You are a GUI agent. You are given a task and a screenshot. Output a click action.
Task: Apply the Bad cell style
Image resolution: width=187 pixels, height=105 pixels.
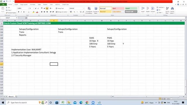tap(118, 8)
